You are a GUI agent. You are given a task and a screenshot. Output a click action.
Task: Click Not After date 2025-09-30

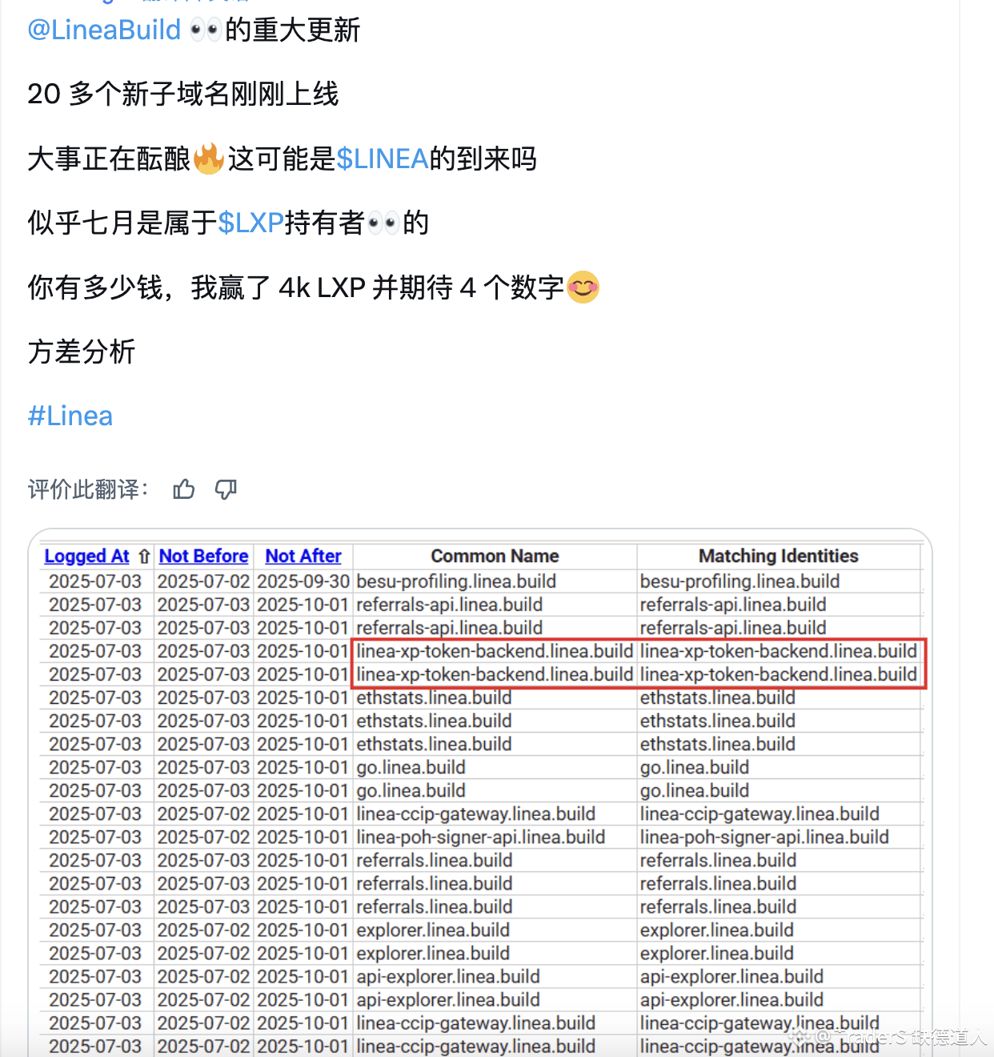(x=303, y=581)
